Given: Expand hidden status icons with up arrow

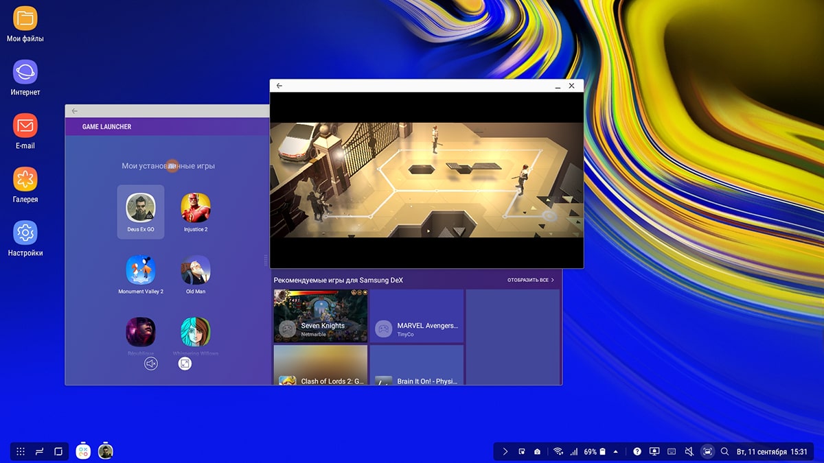Looking at the screenshot, I should click(x=615, y=451).
